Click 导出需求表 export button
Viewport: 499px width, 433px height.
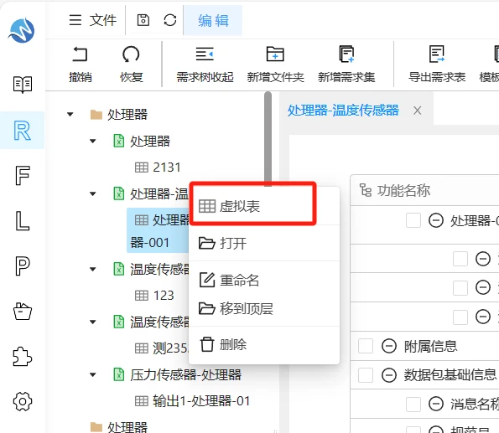[437, 64]
